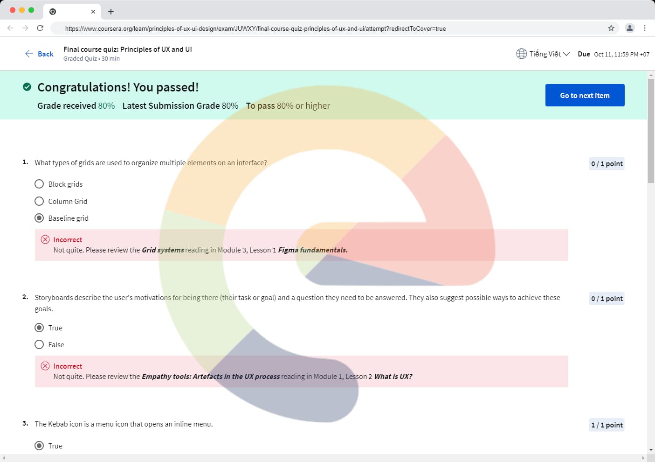Click the browser forward arrow icon
This screenshot has width=655, height=462.
25,28
